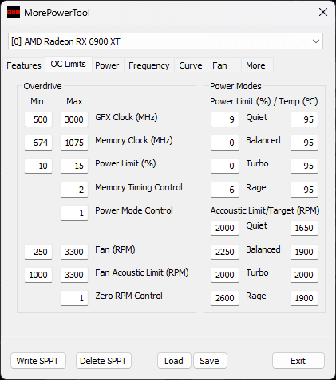Edit the Turbo acoustic limit field (2000)
Image resolution: width=336 pixels, height=380 pixels.
[225, 275]
